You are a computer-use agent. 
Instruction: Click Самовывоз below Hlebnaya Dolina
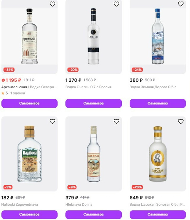94,214
